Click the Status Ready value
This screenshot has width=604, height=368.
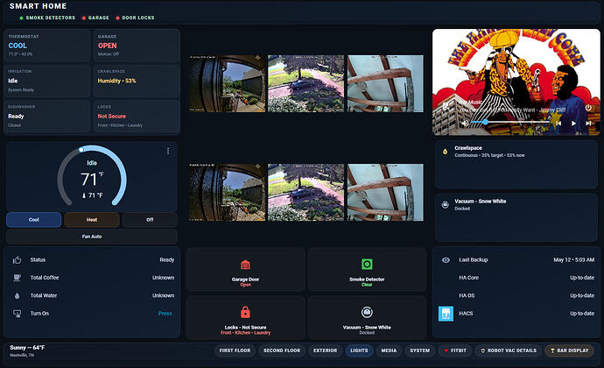(x=167, y=260)
